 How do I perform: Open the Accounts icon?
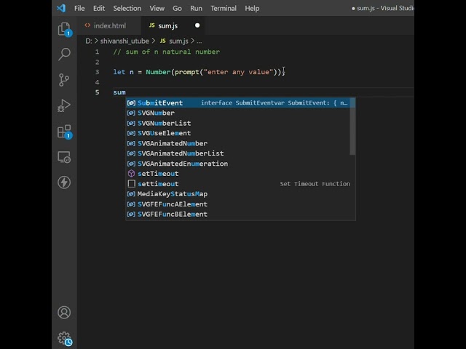point(64,313)
